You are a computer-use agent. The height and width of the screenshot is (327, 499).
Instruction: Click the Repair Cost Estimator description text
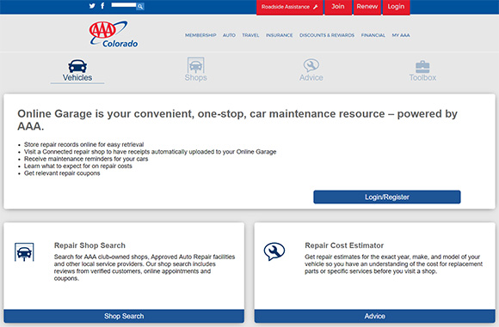tap(394, 264)
